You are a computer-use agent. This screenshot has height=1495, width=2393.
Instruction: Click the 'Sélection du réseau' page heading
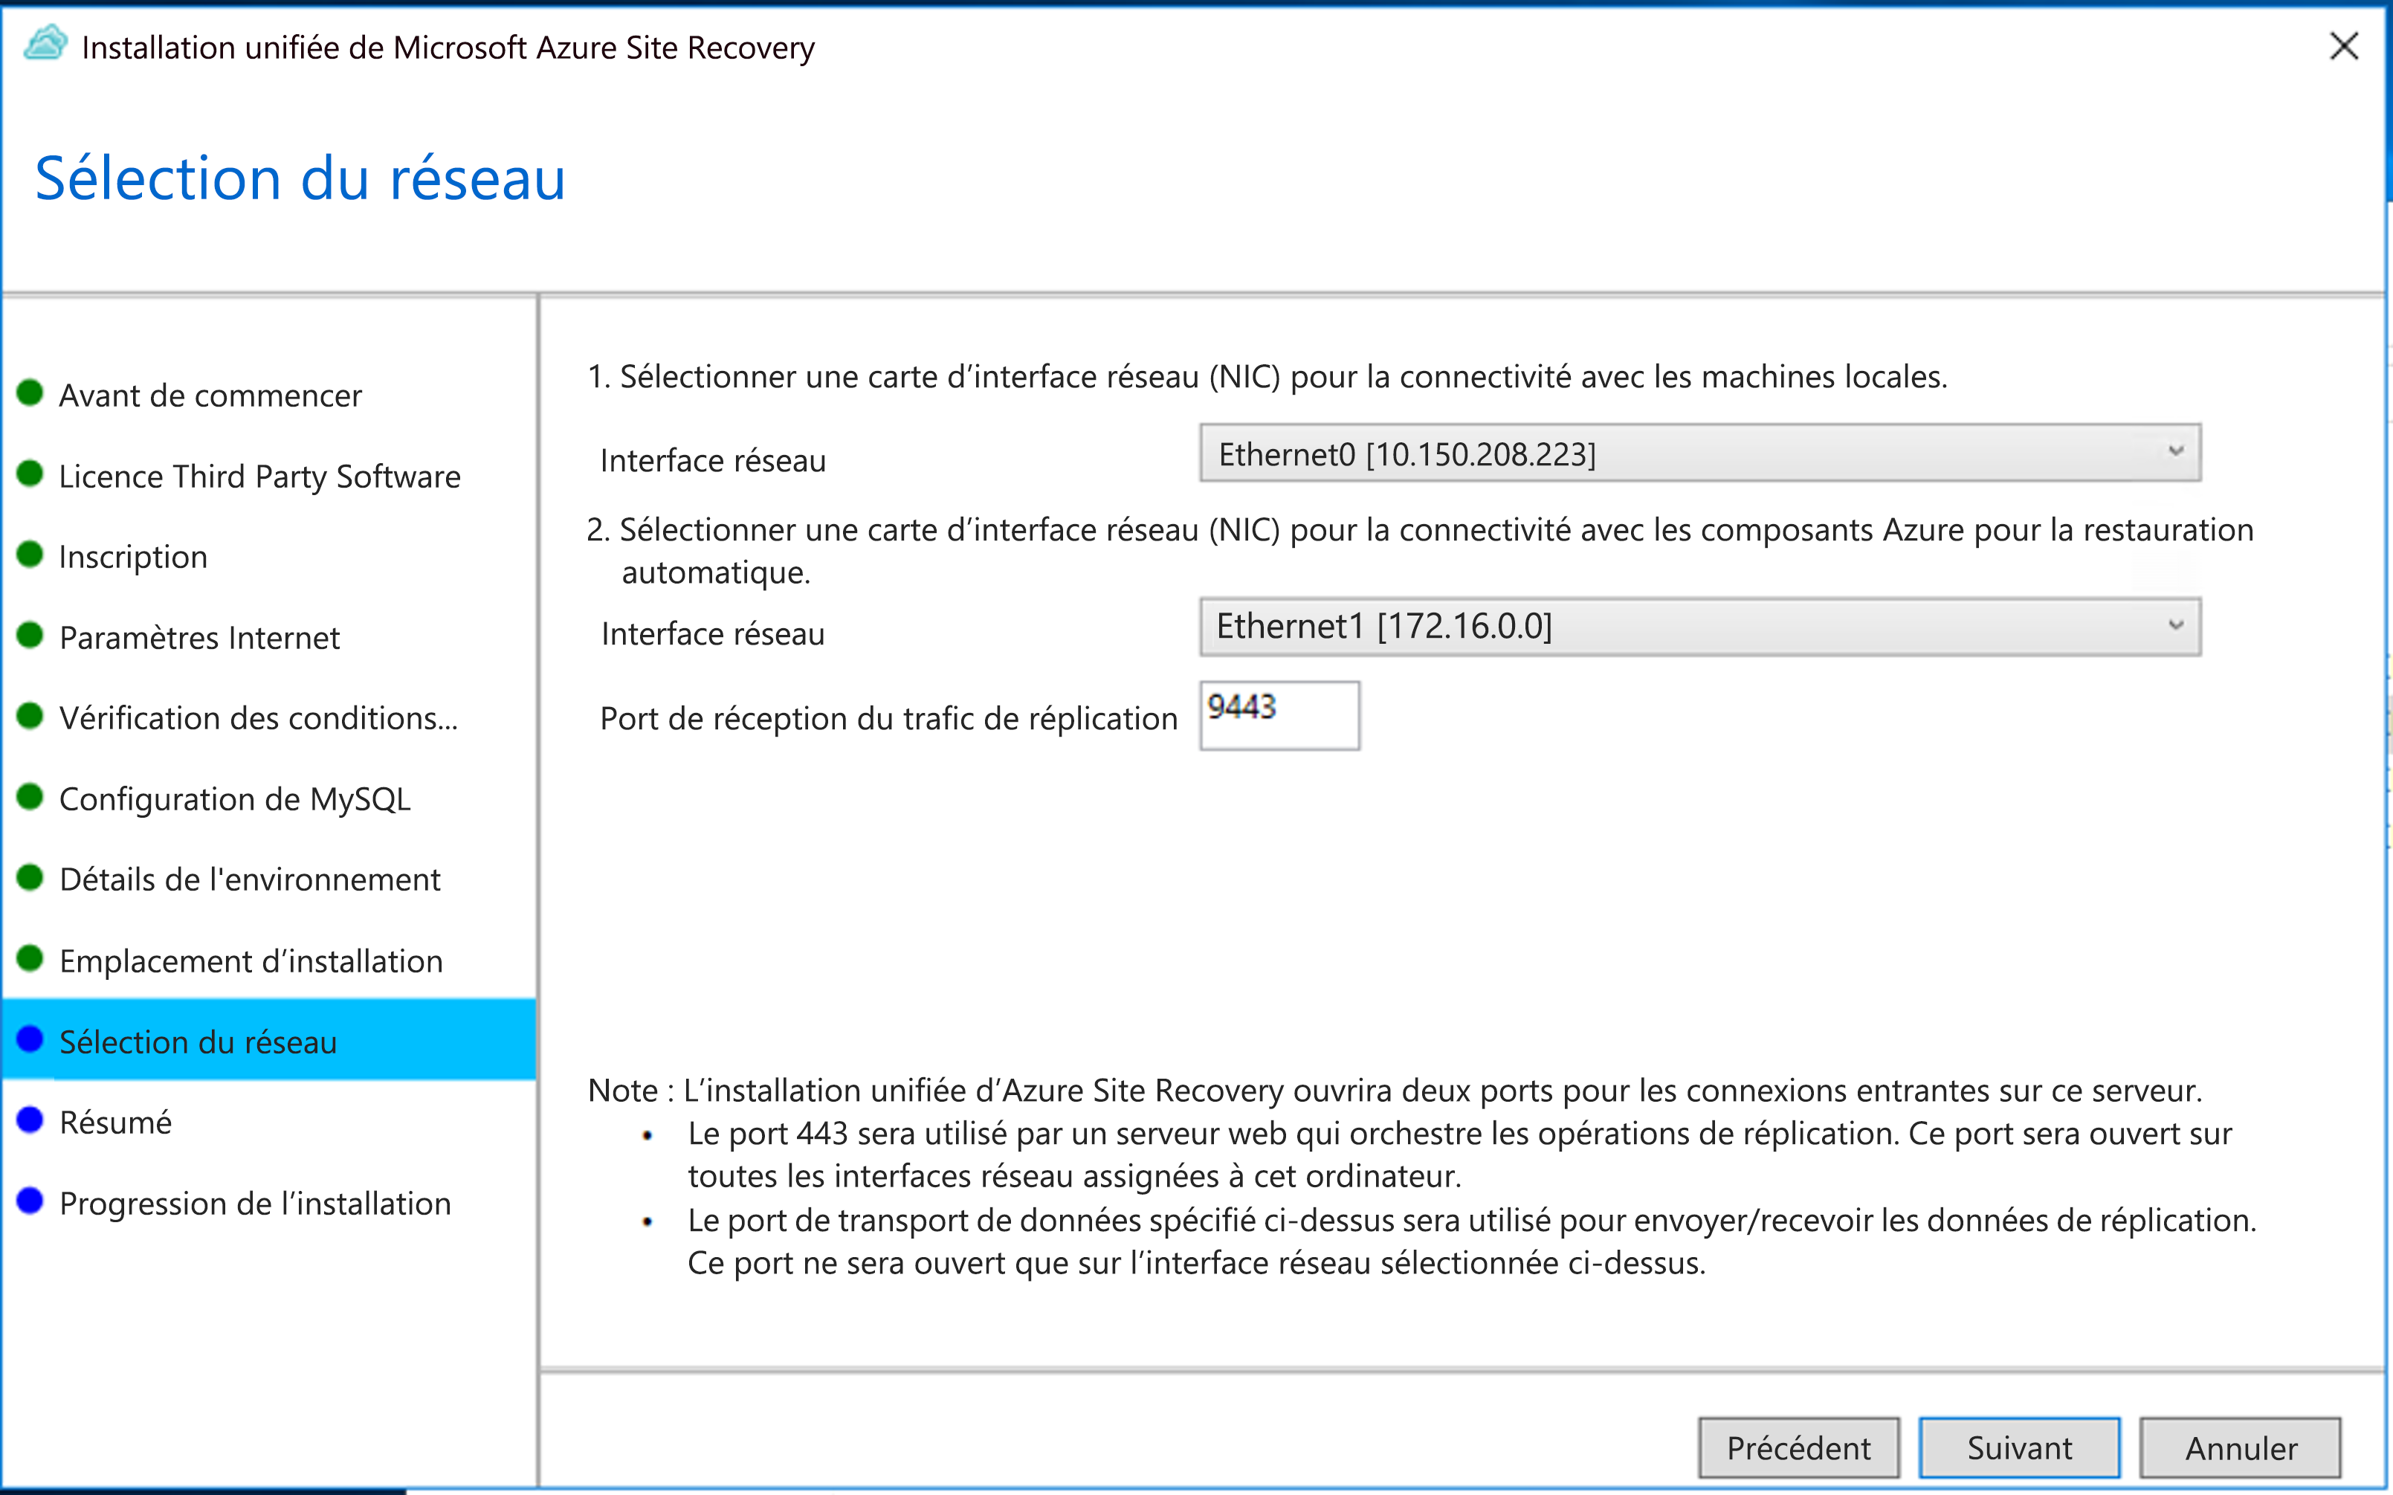point(300,178)
